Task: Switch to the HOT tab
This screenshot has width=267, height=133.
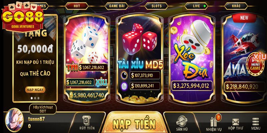Action: click(x=77, y=6)
